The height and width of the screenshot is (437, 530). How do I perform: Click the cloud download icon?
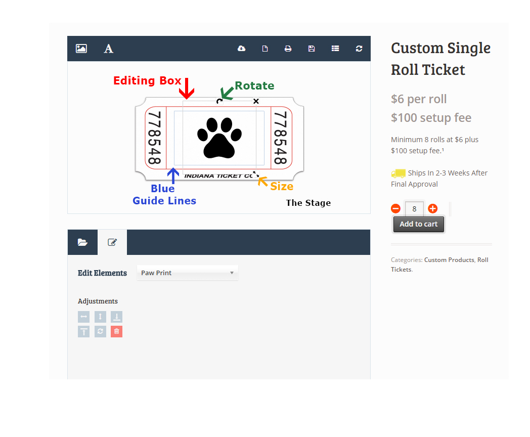[241, 49]
